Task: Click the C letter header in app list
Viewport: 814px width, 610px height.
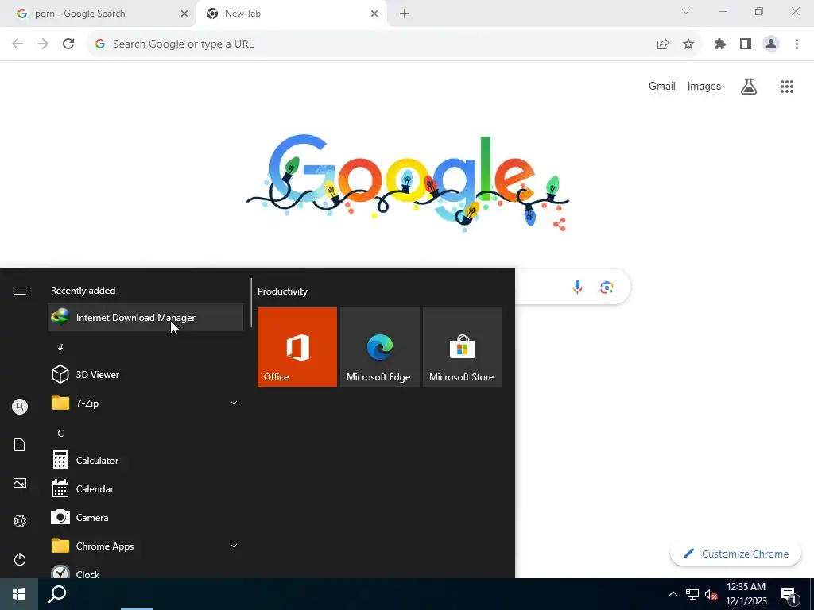Action: [x=60, y=433]
